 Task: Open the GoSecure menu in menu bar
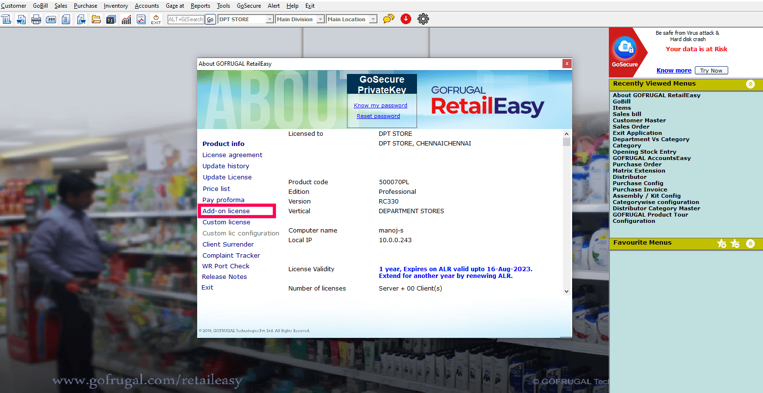click(x=249, y=6)
